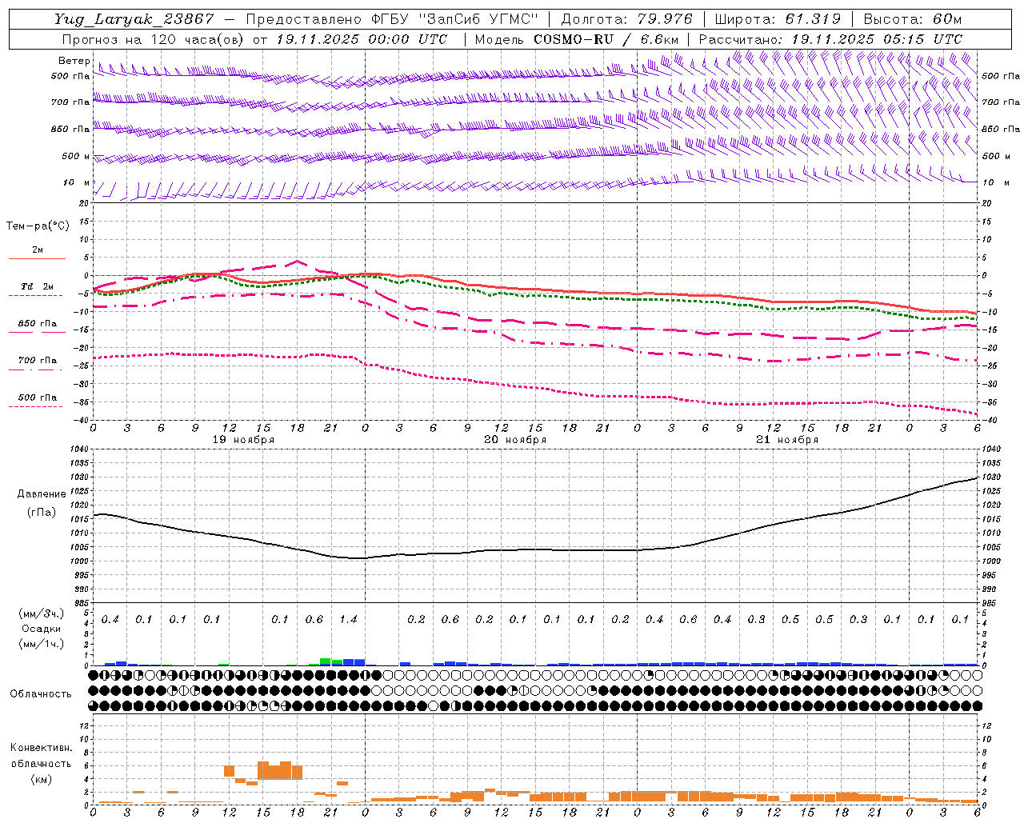Click the 850 гПа temperature legend entry

tap(38, 323)
